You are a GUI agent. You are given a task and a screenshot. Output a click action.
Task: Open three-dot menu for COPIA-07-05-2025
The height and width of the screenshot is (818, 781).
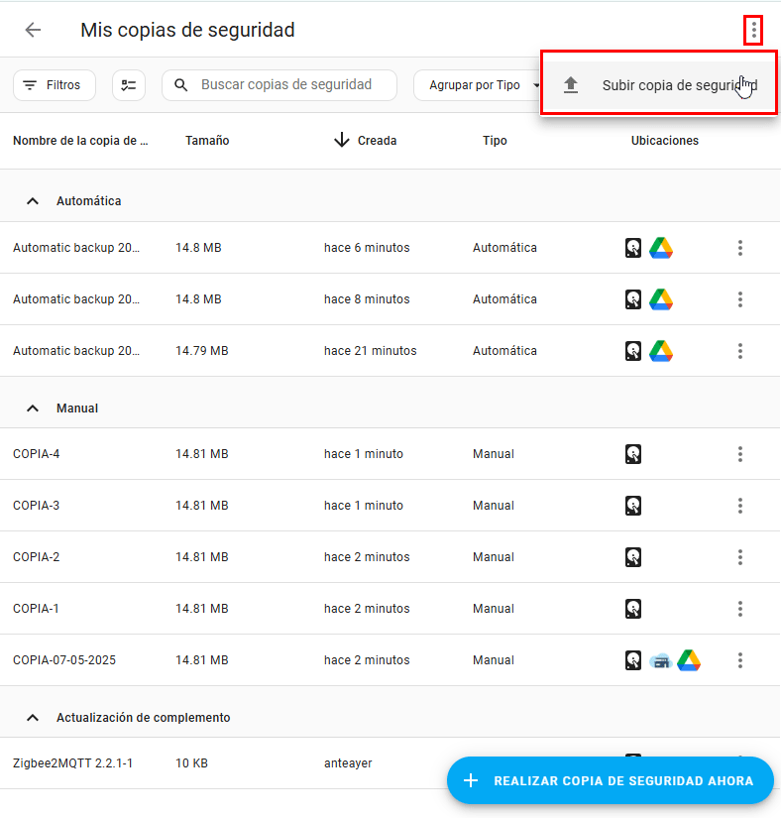(739, 660)
